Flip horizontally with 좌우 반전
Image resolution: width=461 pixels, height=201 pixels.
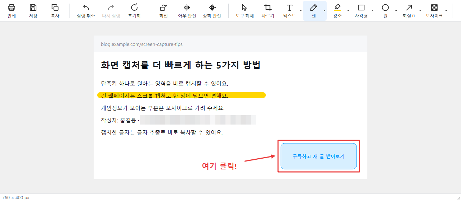coord(187,11)
